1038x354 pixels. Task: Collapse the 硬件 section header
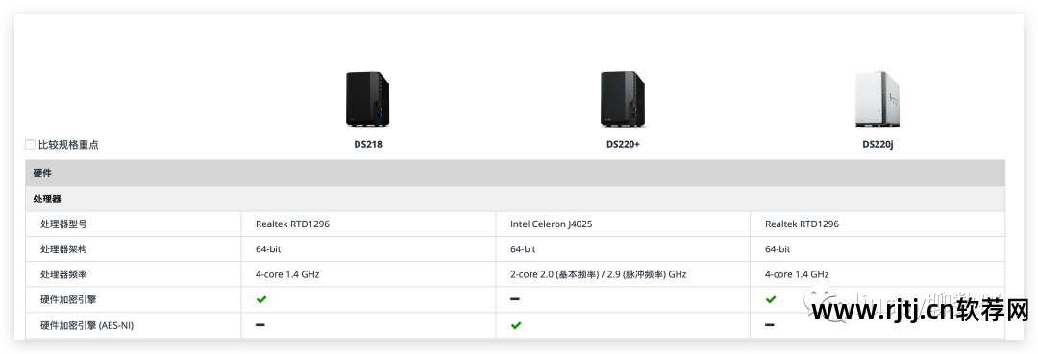(x=515, y=173)
